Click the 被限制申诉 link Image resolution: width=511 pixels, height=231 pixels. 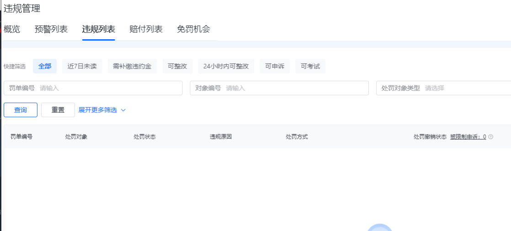coord(468,136)
